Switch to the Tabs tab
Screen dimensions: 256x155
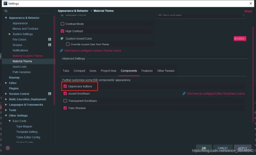click(66, 71)
